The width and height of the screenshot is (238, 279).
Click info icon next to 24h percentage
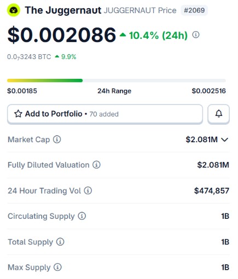tap(196, 34)
